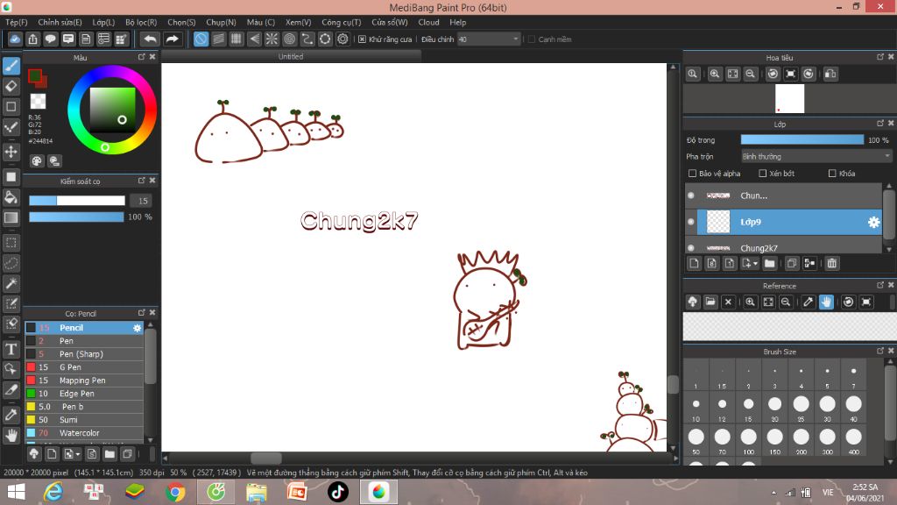
Task: Enable Bảo vệ alpha checkbox
Action: (692, 174)
